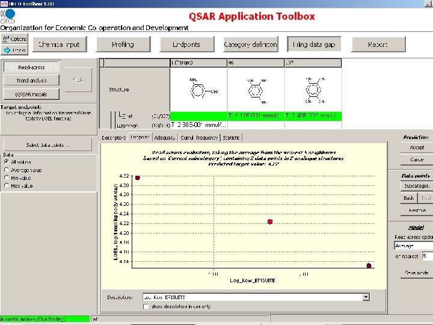Viewport: 433px width, 325px height.
Task: Click the middle red data point near 4.22
Action: click(x=270, y=221)
